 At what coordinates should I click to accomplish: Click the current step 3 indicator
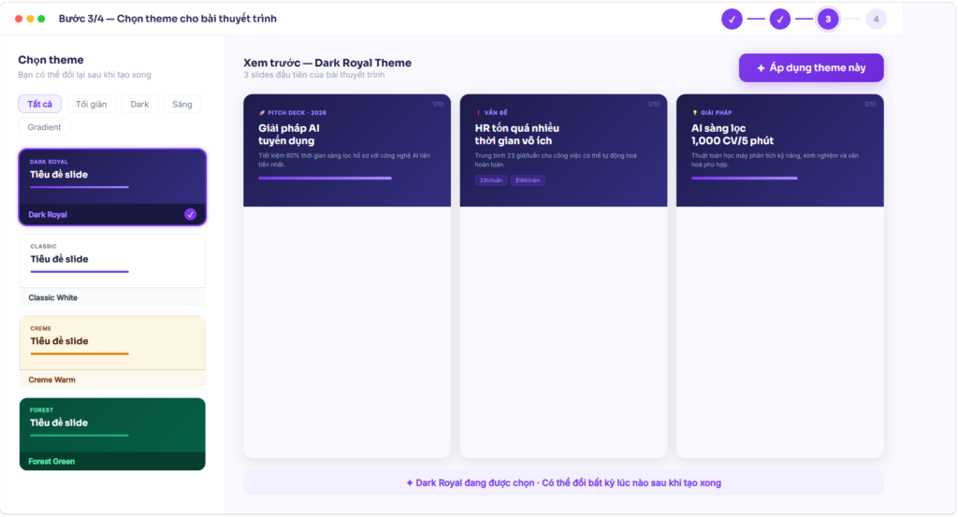coord(828,19)
